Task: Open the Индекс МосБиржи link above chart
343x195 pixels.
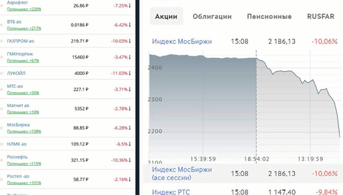Action: coord(182,41)
